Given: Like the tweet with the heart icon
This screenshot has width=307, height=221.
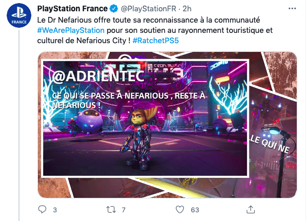Looking at the screenshot, I should pyautogui.click(x=180, y=209).
